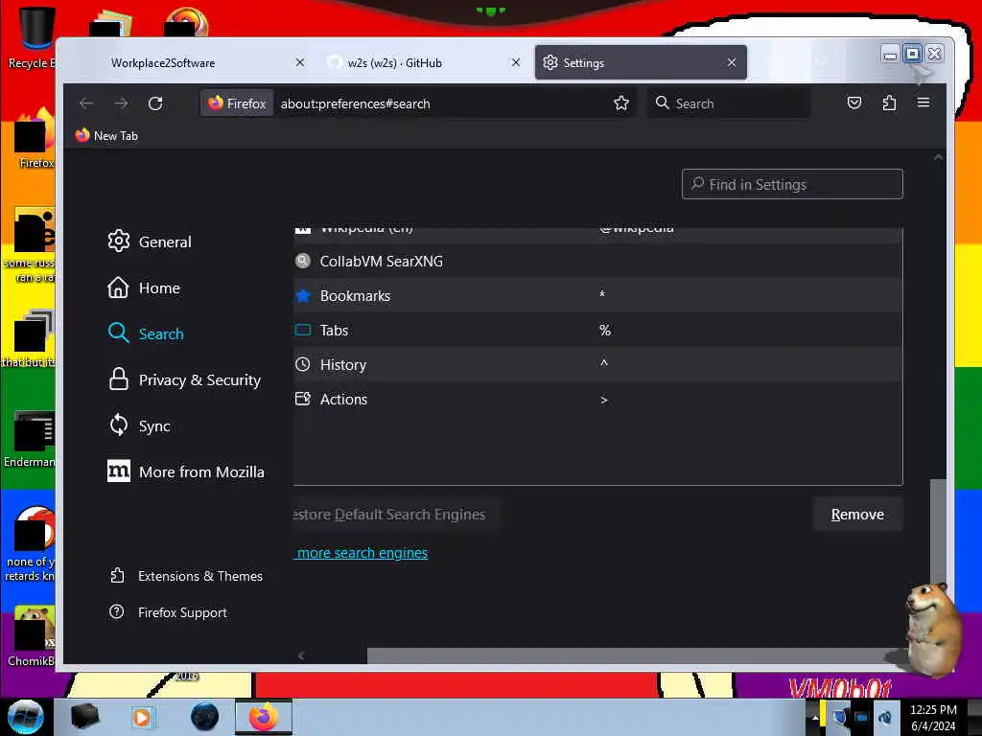Click the caret keyword for History
The image size is (982, 736).
604,363
